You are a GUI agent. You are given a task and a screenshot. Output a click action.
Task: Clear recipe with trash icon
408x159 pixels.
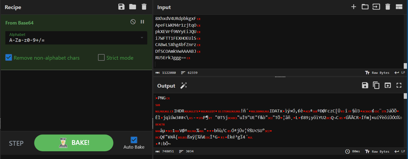click(x=144, y=7)
